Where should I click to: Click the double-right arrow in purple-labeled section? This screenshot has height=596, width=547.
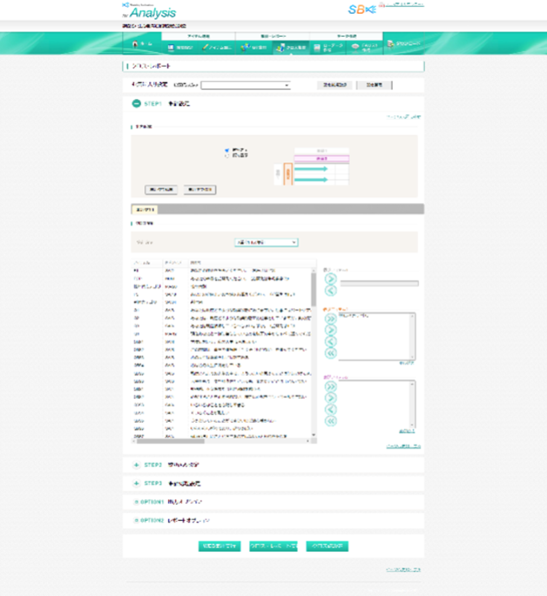coord(331,387)
